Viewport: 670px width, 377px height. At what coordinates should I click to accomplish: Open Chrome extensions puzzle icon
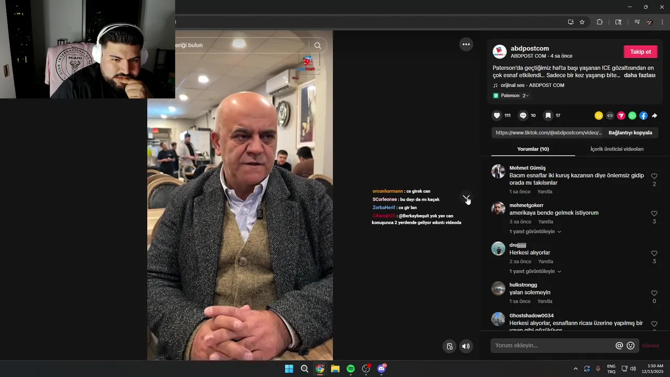tap(599, 22)
